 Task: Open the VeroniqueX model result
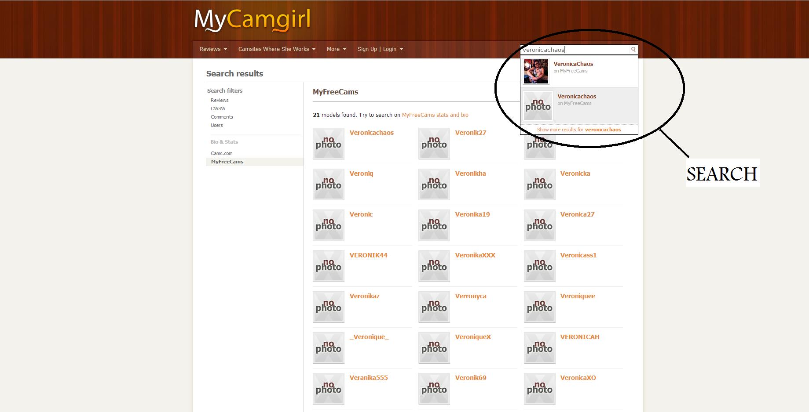click(473, 337)
